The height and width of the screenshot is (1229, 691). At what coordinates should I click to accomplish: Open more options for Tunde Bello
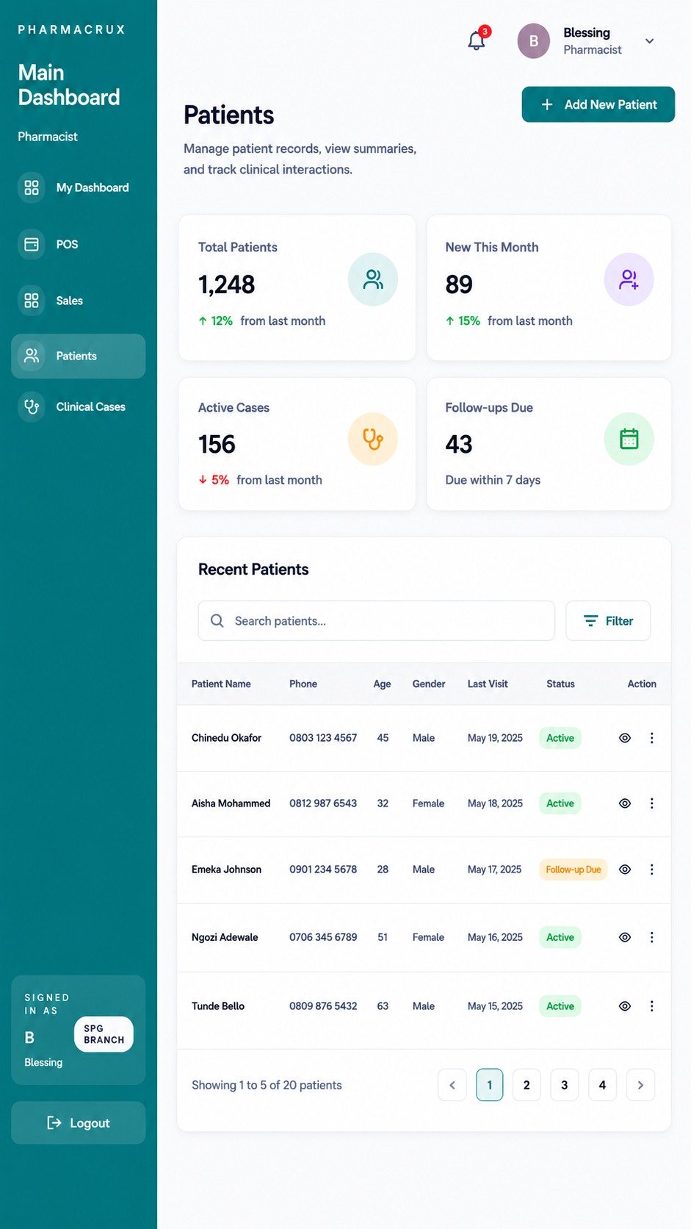tap(651, 1006)
